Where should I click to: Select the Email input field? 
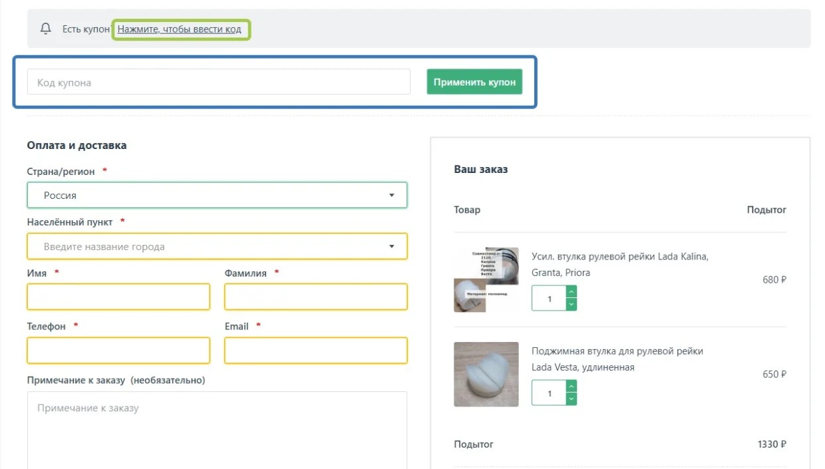316,351
